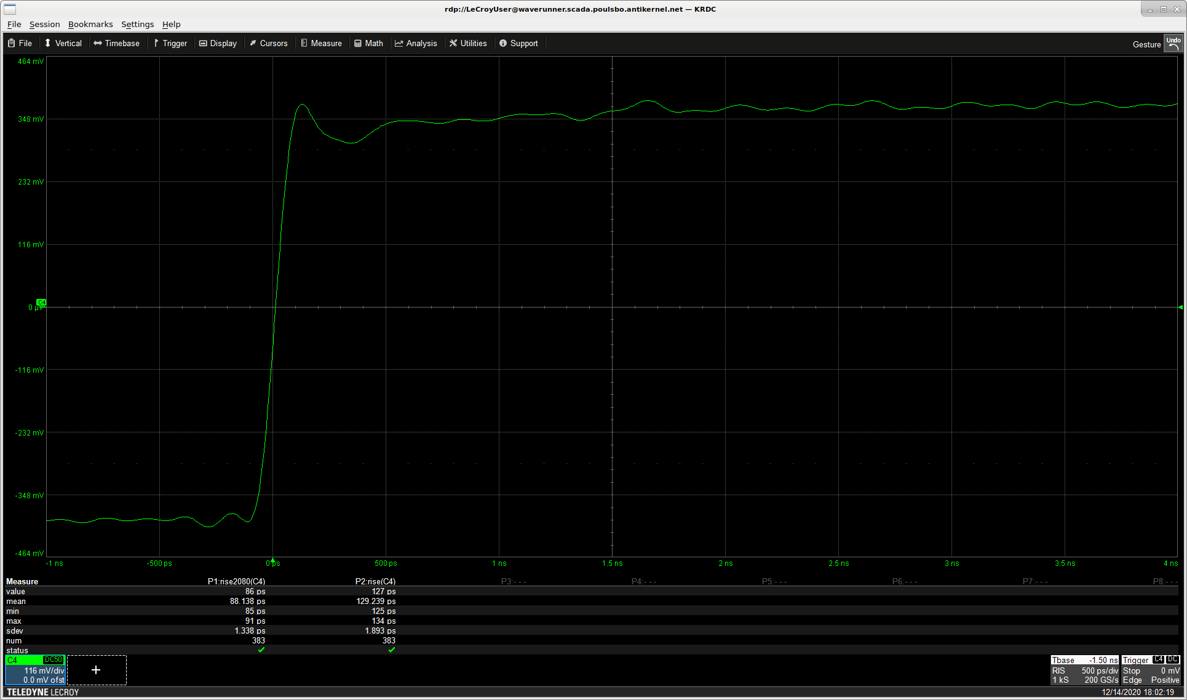Click the Teledyne LeCroy logo in status bar
The height and width of the screenshot is (700, 1187).
click(43, 692)
